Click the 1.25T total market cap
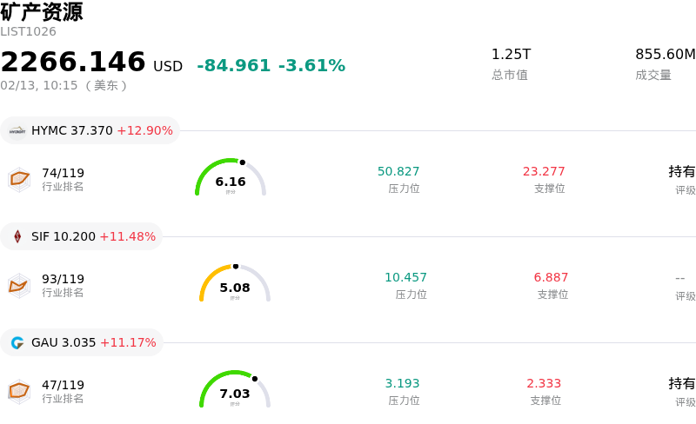 [x=511, y=54]
